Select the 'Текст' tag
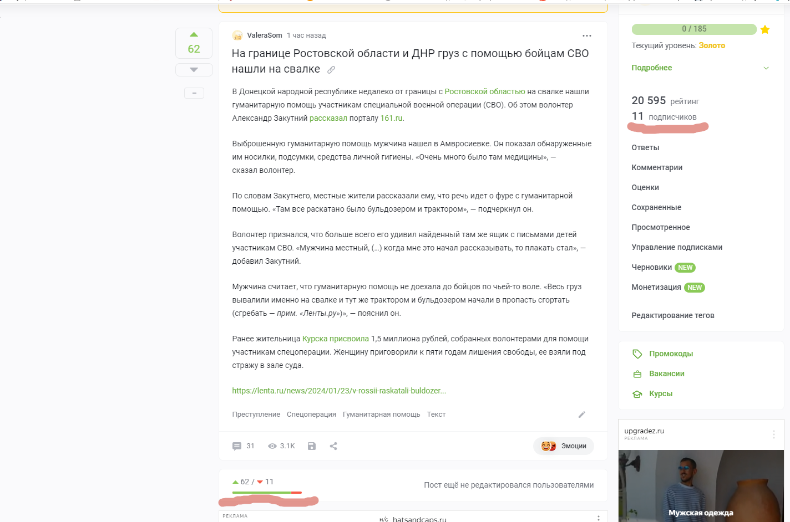 (436, 414)
